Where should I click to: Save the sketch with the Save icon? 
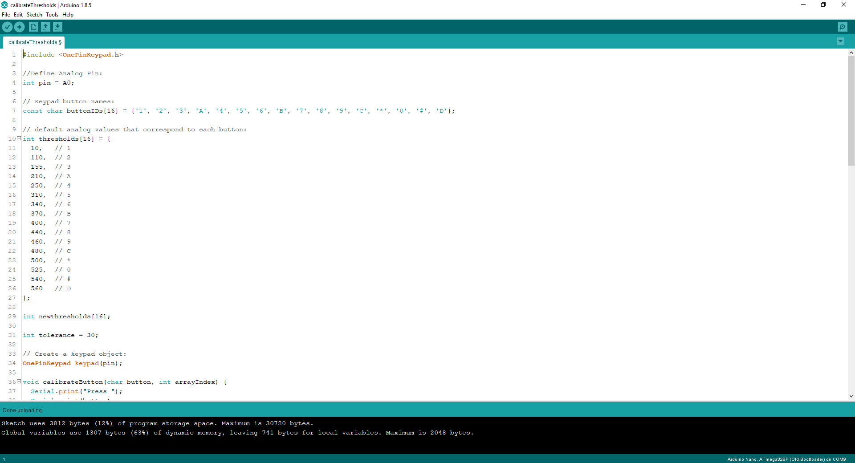pyautogui.click(x=57, y=27)
